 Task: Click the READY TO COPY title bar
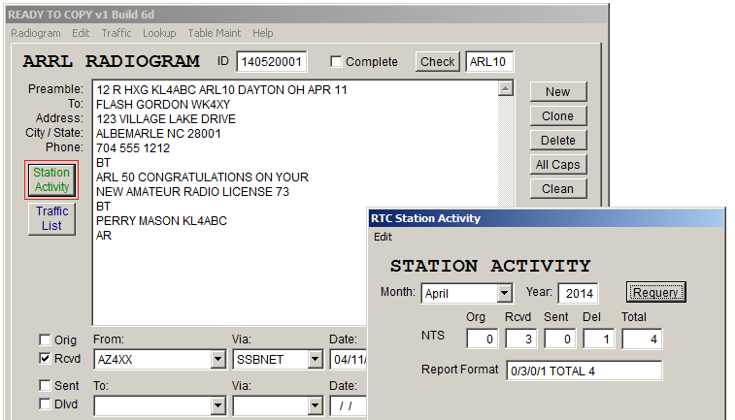tap(307, 15)
